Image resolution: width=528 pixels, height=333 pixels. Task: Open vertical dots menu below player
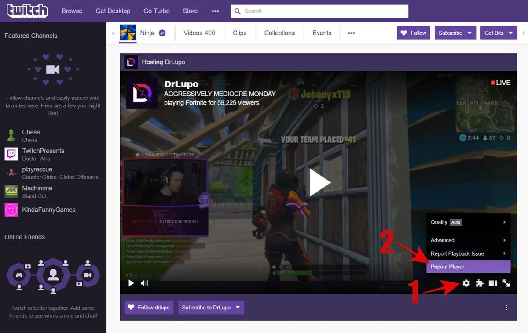click(506, 308)
